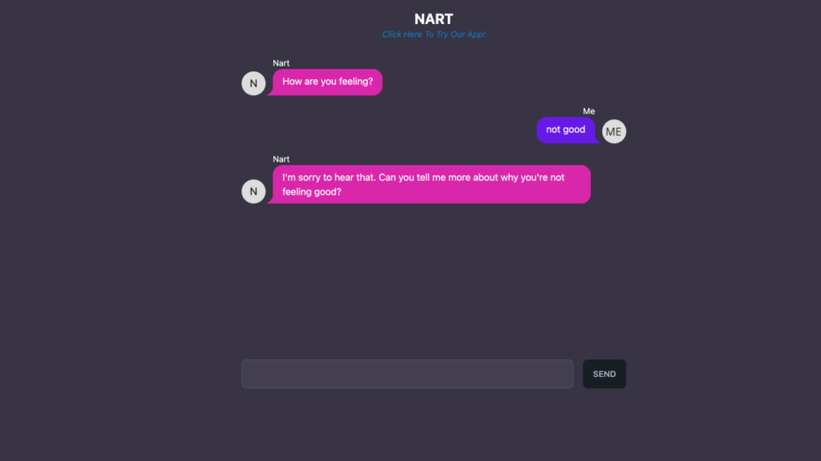The height and width of the screenshot is (461, 821).
Task: Click the tail of the first pink bubble
Action: tap(270, 92)
